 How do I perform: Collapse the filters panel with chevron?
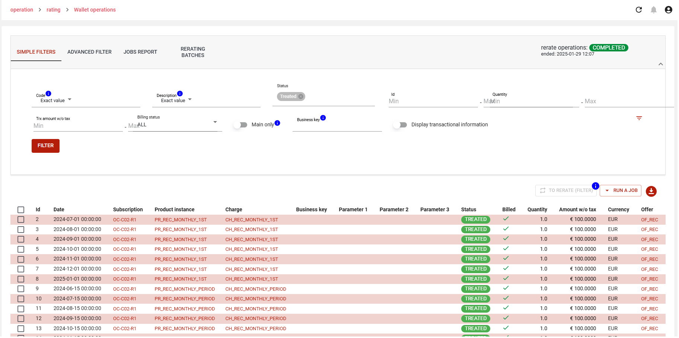point(660,64)
